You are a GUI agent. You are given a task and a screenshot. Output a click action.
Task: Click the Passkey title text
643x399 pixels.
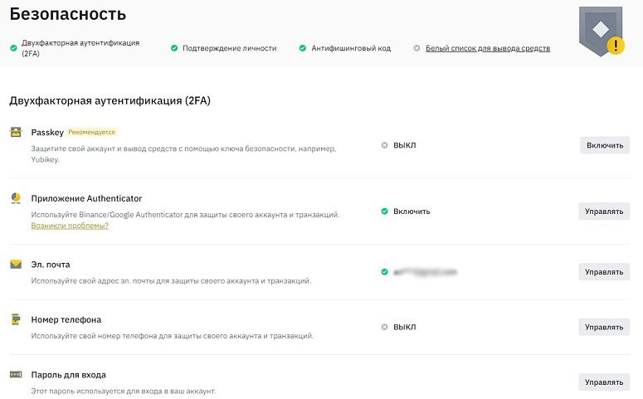point(47,132)
